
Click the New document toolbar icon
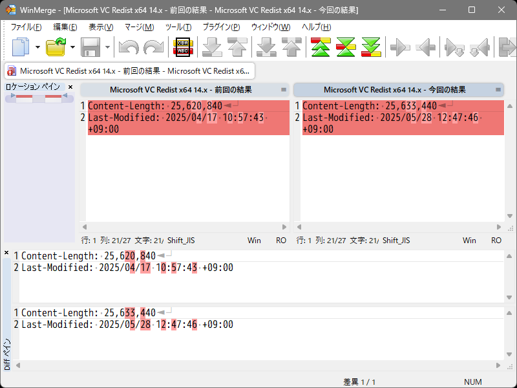21,47
